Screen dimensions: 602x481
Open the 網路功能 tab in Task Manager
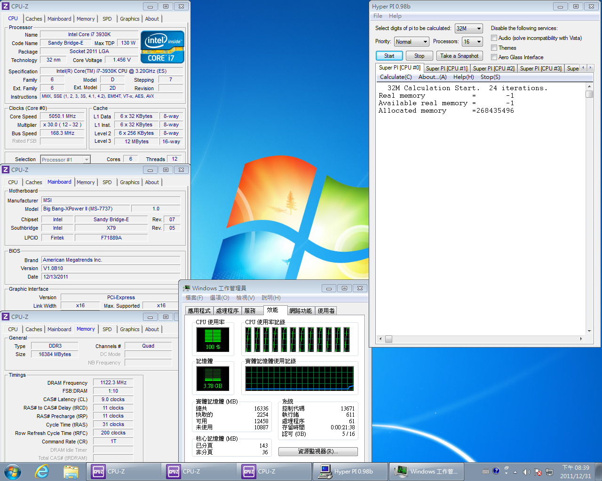(301, 311)
